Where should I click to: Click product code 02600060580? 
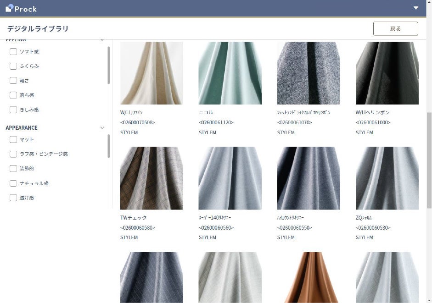pyautogui.click(x=137, y=228)
